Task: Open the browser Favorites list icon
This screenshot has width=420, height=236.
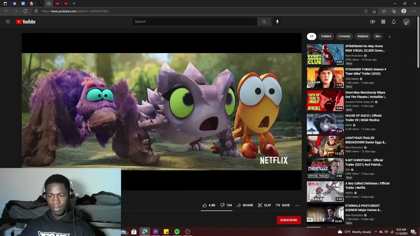Action: 384,11
